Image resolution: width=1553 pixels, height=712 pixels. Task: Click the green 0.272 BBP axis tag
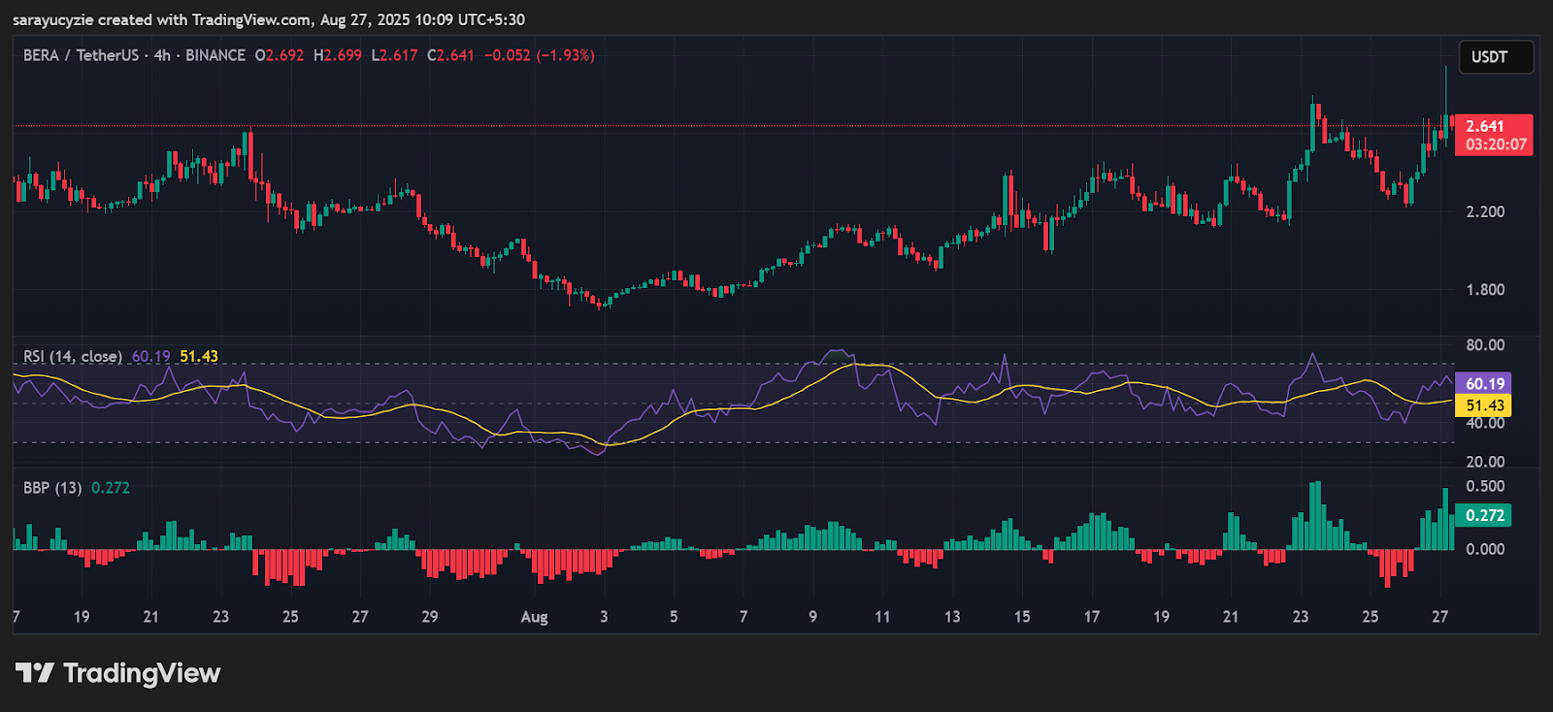pos(1484,515)
